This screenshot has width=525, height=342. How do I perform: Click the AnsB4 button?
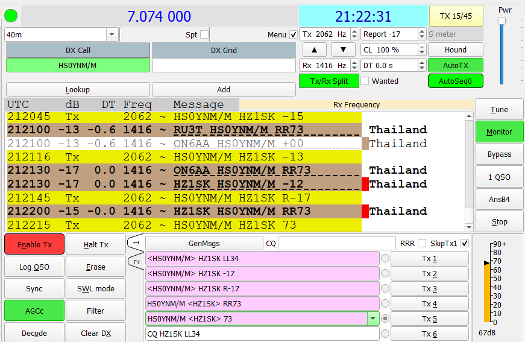499,199
